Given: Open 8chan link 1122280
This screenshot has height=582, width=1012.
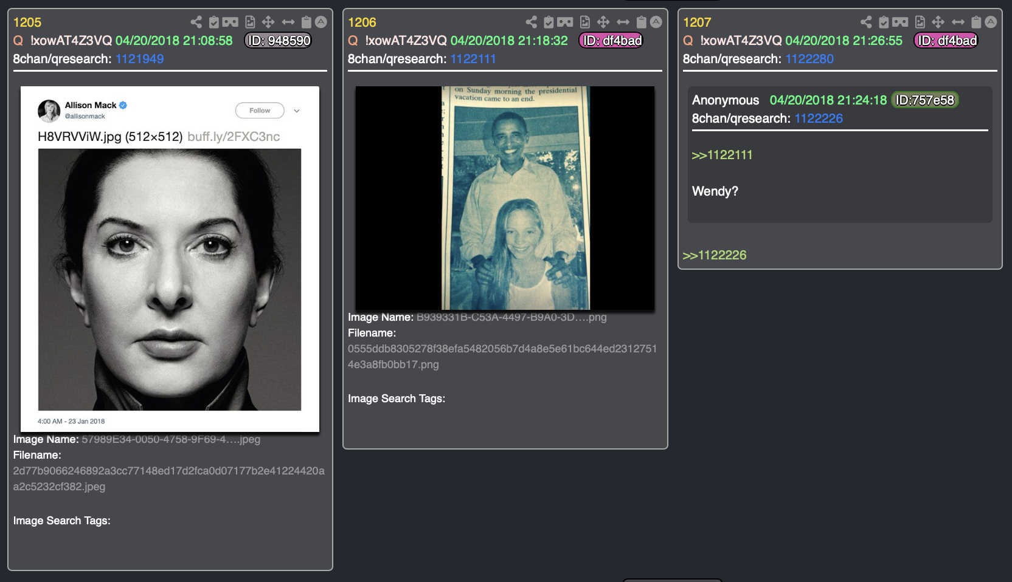Looking at the screenshot, I should pos(809,59).
